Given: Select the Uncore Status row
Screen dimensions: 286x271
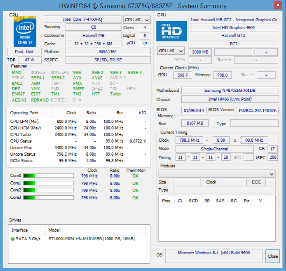Looking at the screenshot, I should [79, 154].
